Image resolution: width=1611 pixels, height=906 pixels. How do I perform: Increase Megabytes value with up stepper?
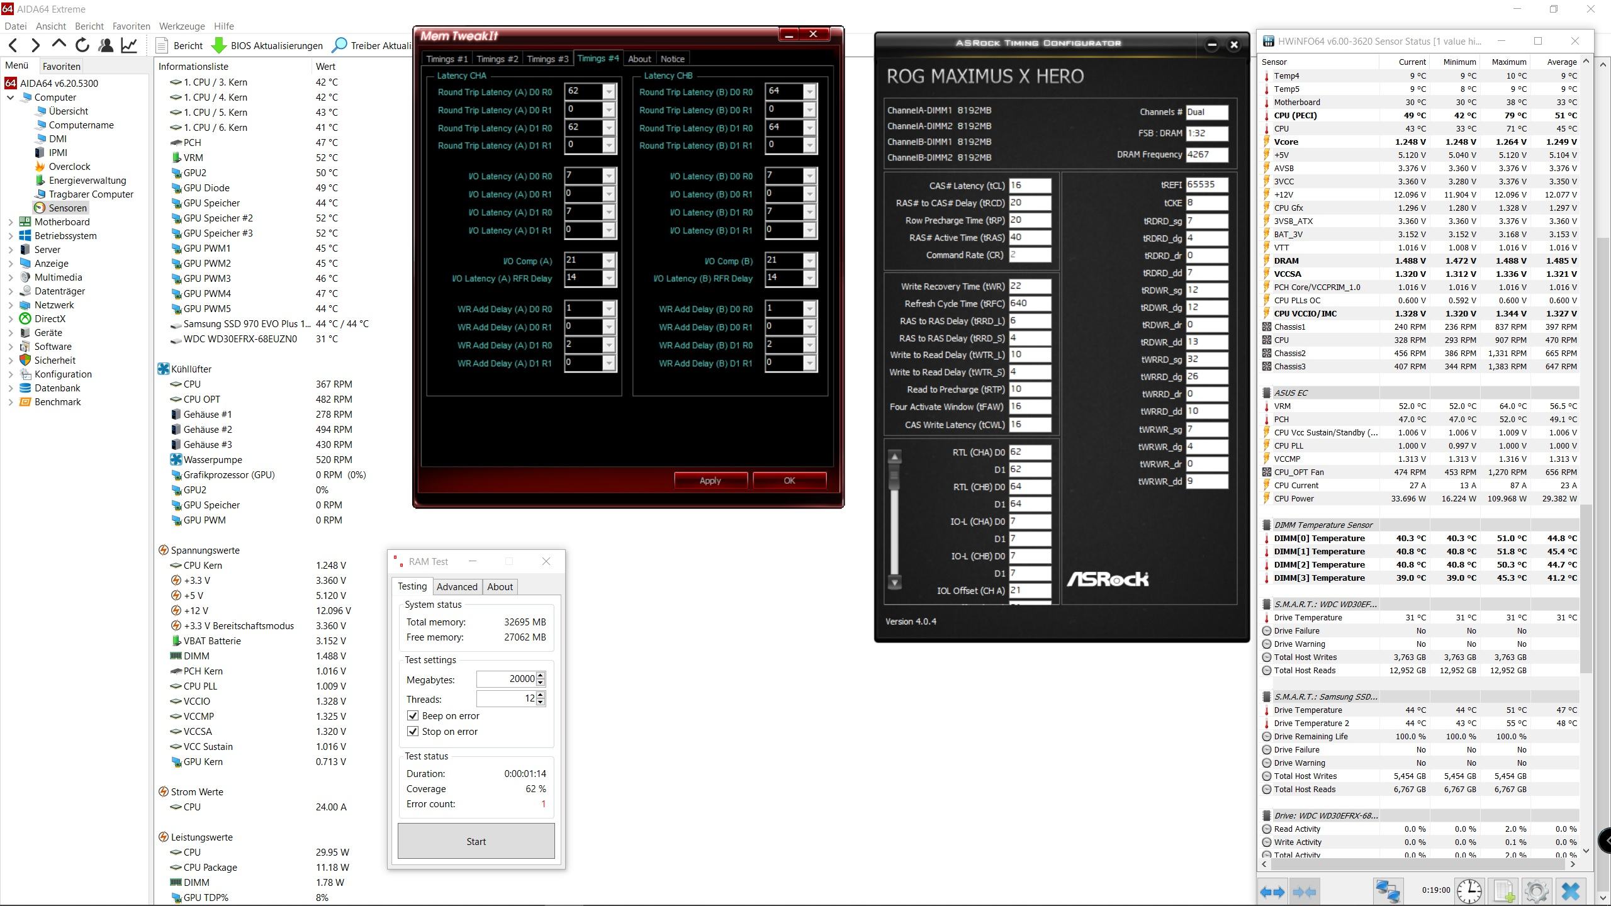(x=541, y=676)
